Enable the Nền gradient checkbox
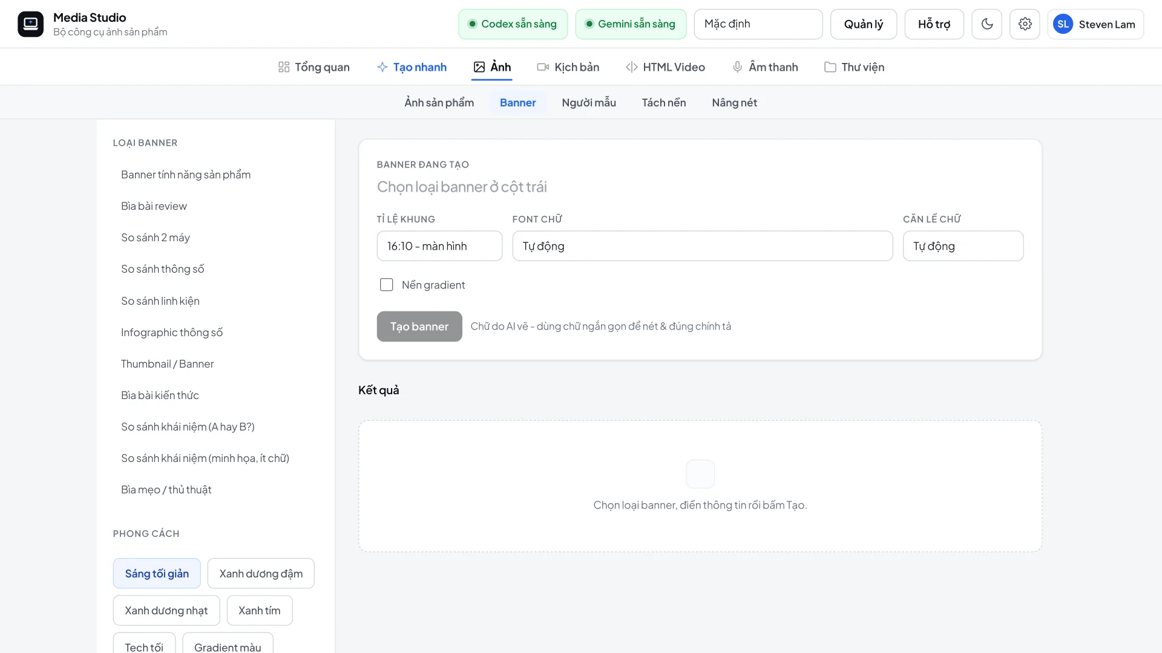The width and height of the screenshot is (1162, 653). pos(386,285)
